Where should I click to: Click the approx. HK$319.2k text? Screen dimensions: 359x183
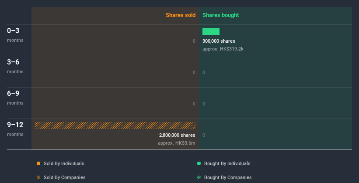click(223, 49)
